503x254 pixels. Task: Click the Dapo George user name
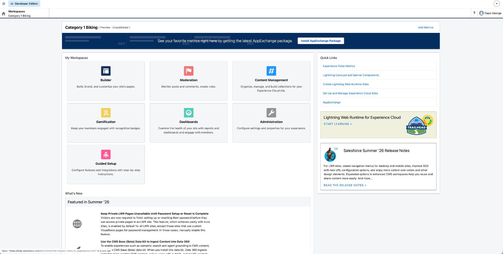[493, 13]
